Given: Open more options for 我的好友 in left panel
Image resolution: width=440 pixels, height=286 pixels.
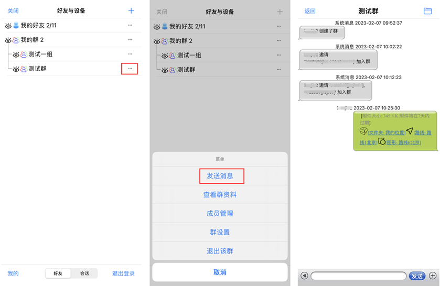Looking at the screenshot, I should (130, 25).
